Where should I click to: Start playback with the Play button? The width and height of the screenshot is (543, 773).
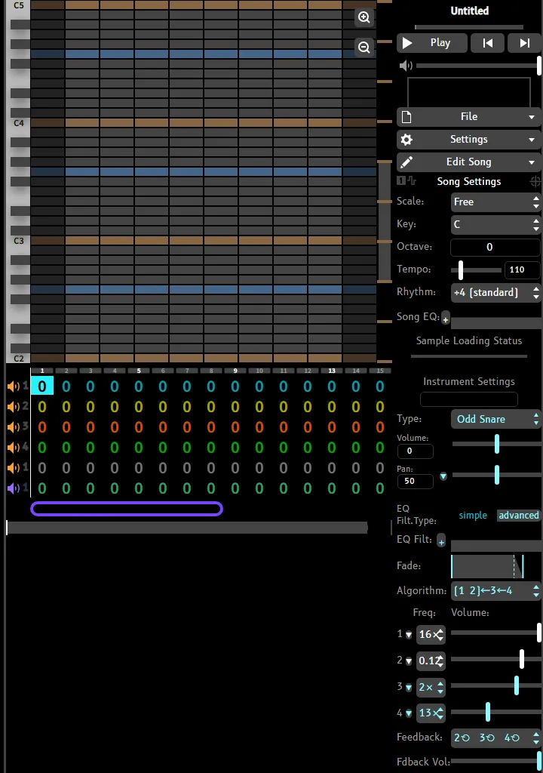[x=431, y=43]
